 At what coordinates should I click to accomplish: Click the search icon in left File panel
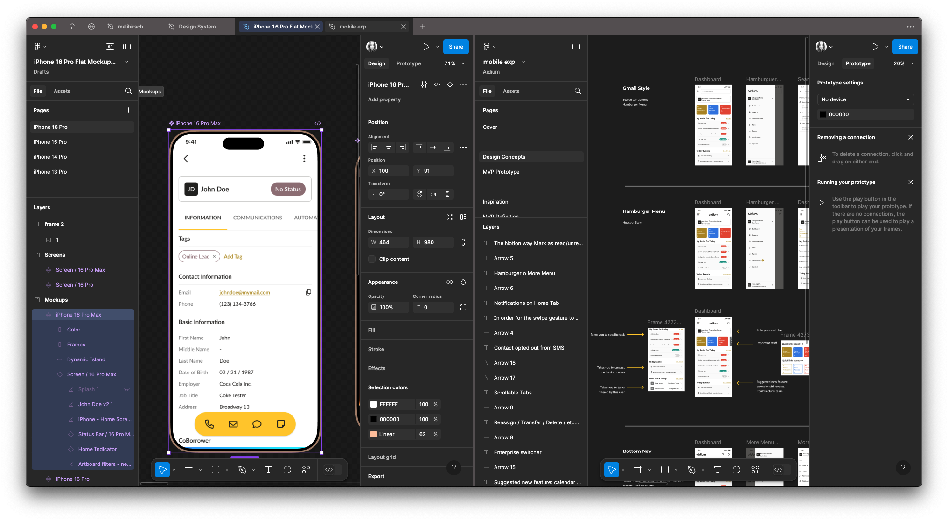(128, 91)
